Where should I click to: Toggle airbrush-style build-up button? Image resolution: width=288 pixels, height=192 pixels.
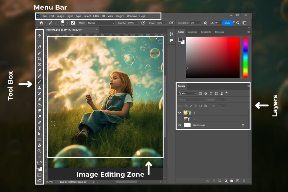coord(171,23)
